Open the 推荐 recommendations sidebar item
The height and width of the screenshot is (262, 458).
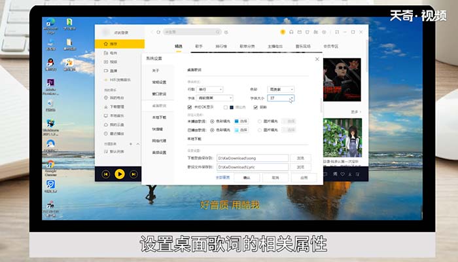[120, 44]
